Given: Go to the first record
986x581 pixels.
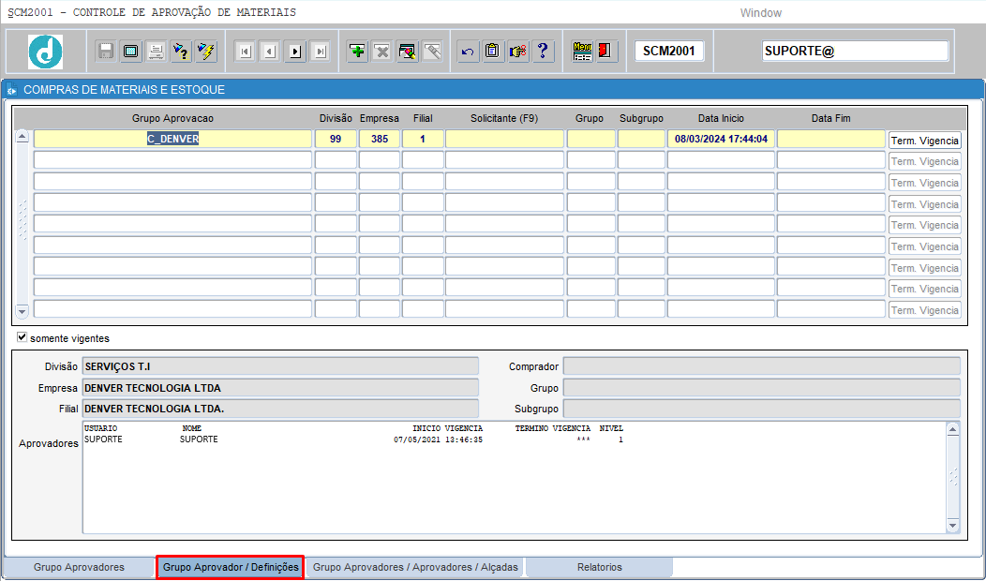Looking at the screenshot, I should click(245, 51).
